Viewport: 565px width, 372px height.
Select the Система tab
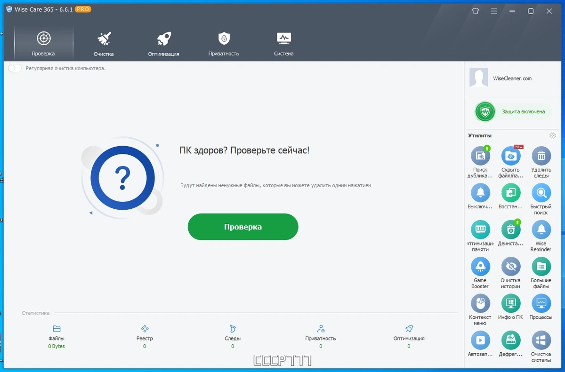point(283,43)
